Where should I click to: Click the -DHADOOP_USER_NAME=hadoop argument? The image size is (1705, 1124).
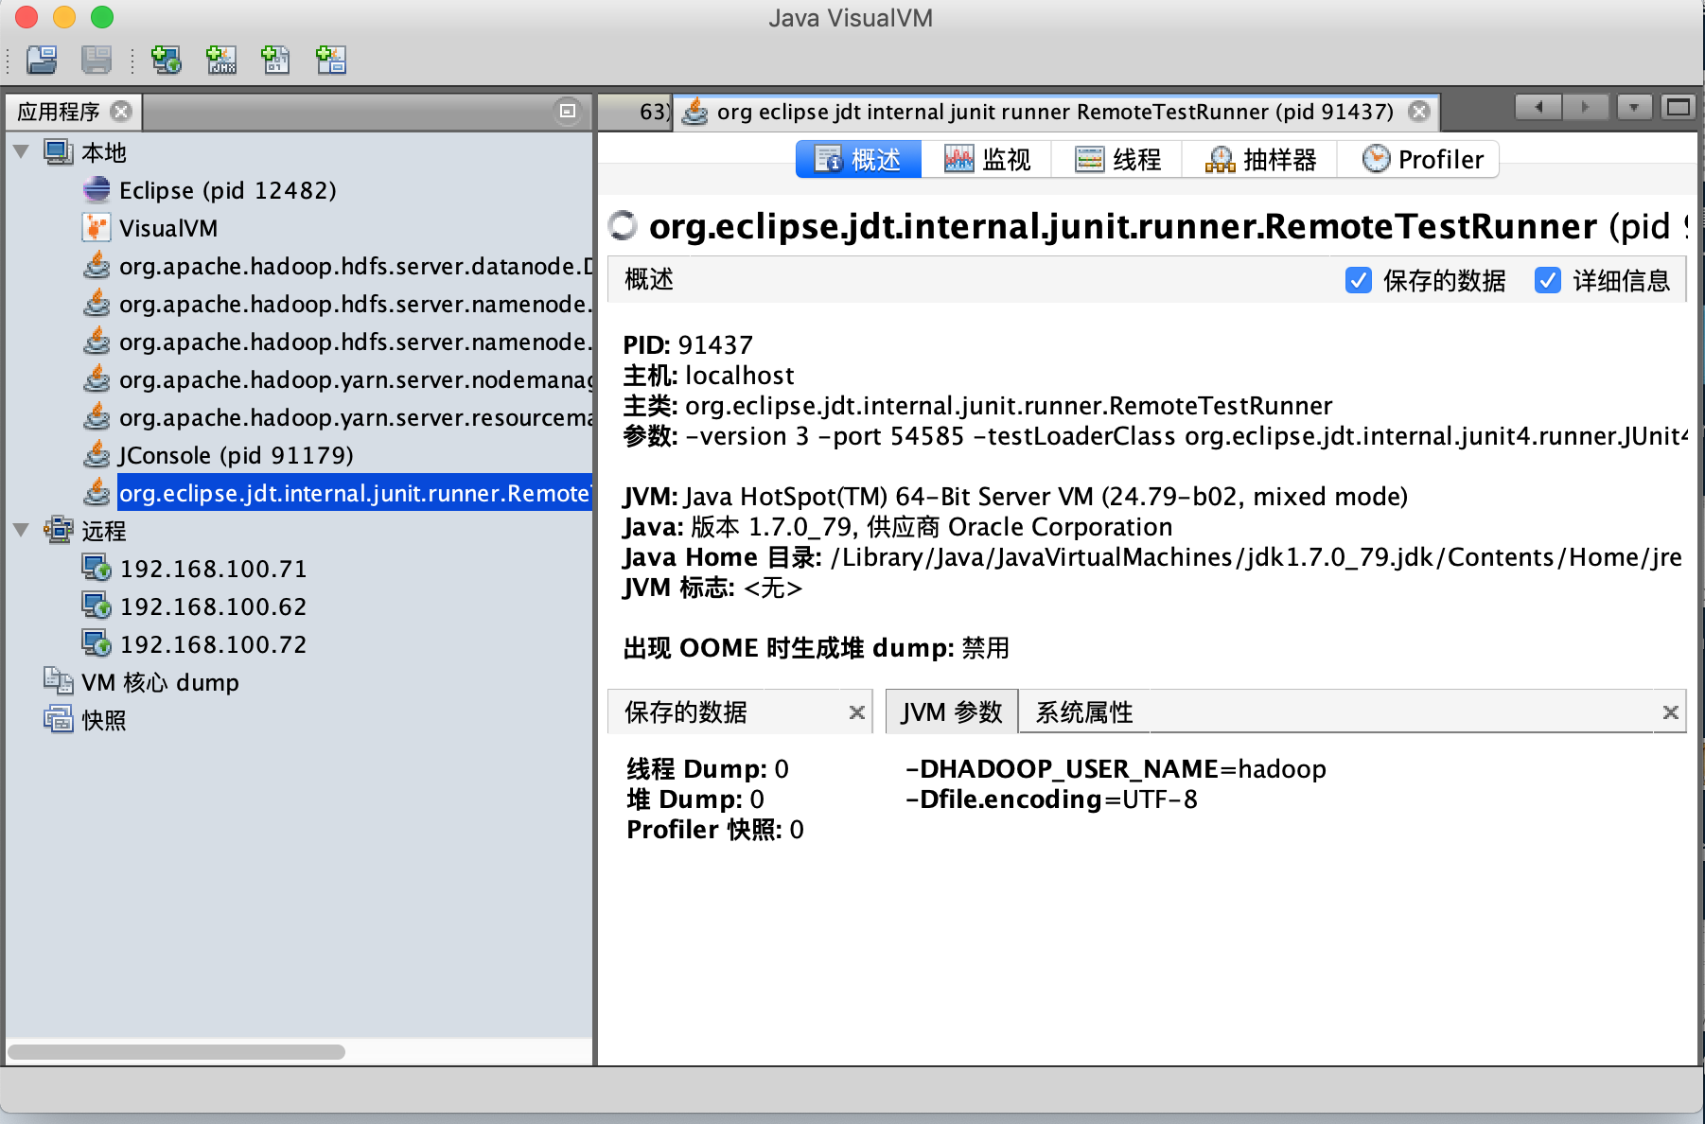pyautogui.click(x=1116, y=769)
